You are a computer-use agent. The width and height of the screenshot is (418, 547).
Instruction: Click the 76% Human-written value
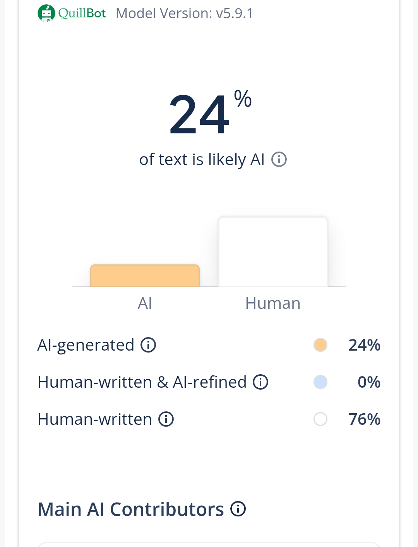pyautogui.click(x=364, y=419)
